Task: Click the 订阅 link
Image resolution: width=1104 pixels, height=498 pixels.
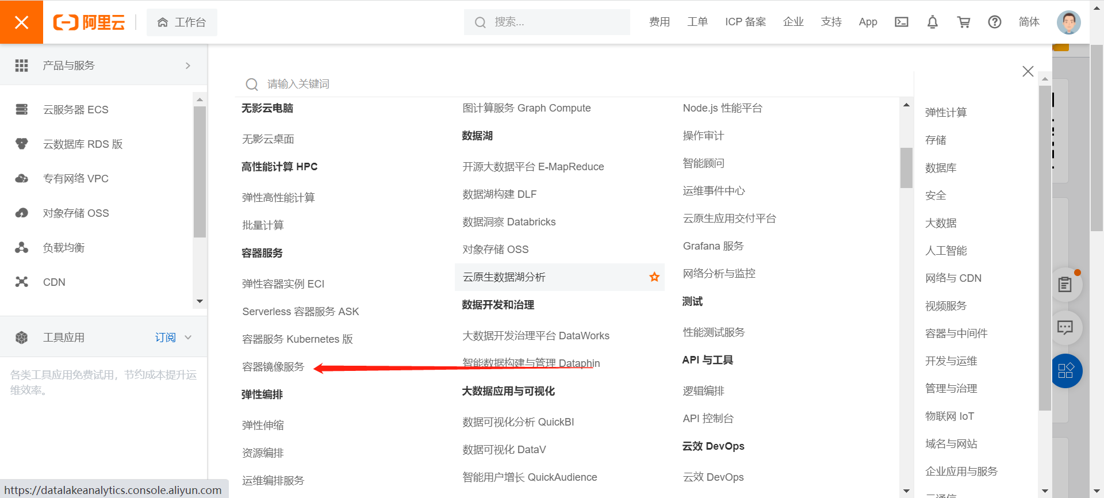Action: tap(165, 338)
